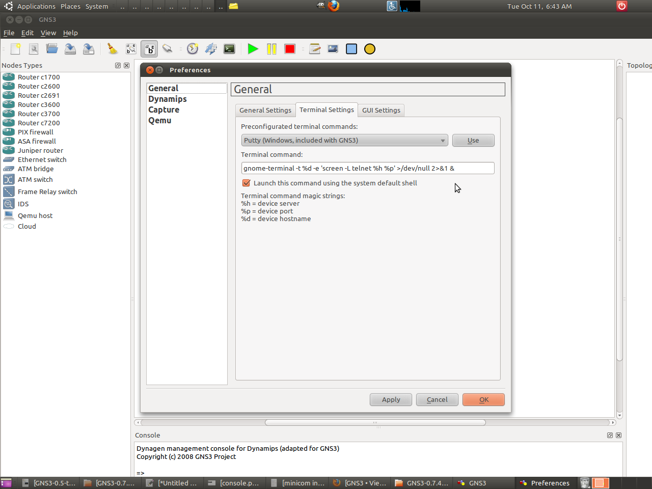Select General in Preferences list
This screenshot has height=489, width=652.
(186, 88)
